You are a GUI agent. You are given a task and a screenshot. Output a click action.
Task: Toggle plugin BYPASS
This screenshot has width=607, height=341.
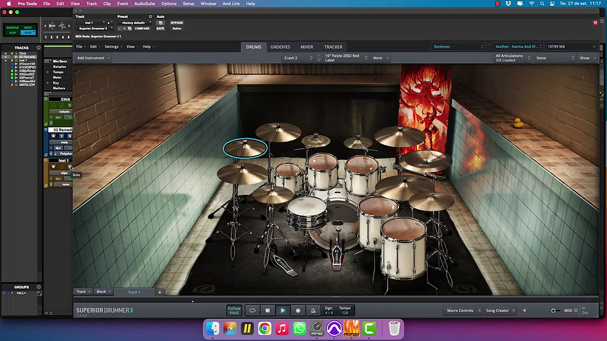(x=177, y=23)
